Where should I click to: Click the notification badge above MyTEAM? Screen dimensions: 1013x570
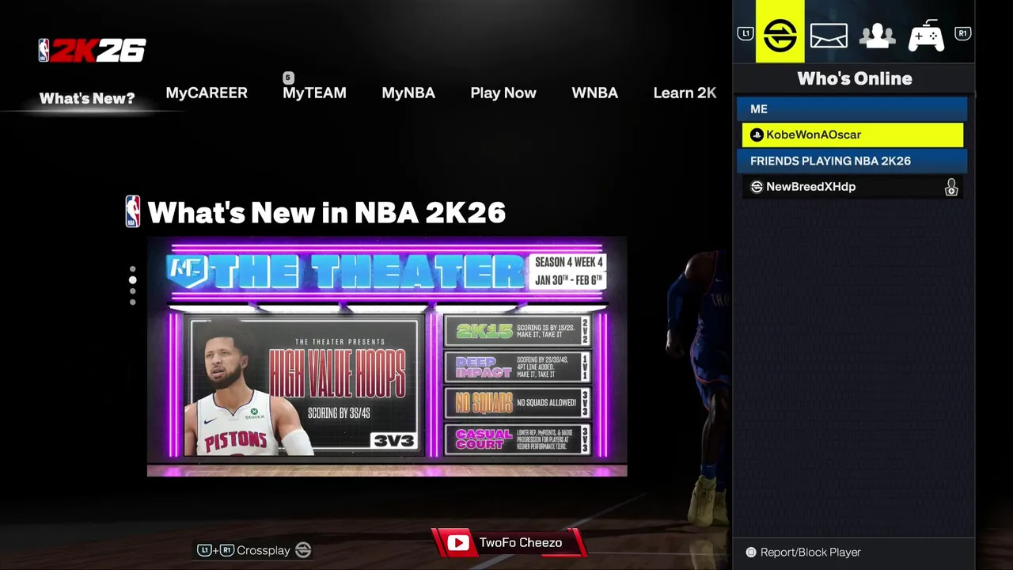pyautogui.click(x=288, y=78)
